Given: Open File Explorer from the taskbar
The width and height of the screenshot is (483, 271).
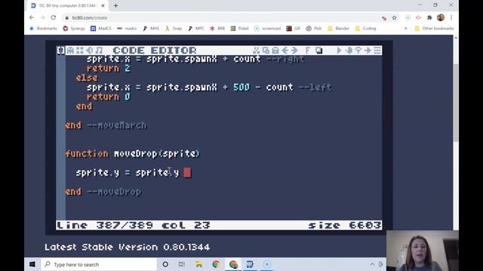Looking at the screenshot, I should click(198, 264).
